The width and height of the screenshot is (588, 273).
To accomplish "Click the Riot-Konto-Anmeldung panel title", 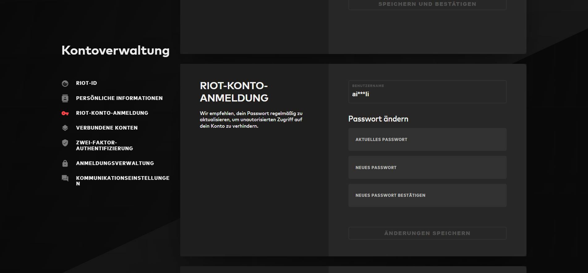I will (x=234, y=92).
